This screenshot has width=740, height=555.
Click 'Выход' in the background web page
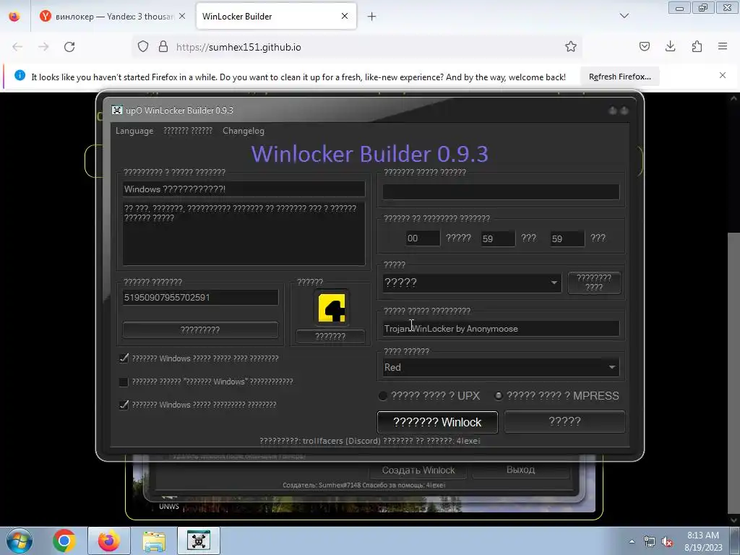click(x=520, y=470)
